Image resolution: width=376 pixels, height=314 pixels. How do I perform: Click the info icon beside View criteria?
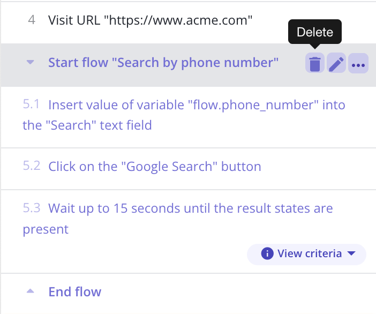click(267, 253)
